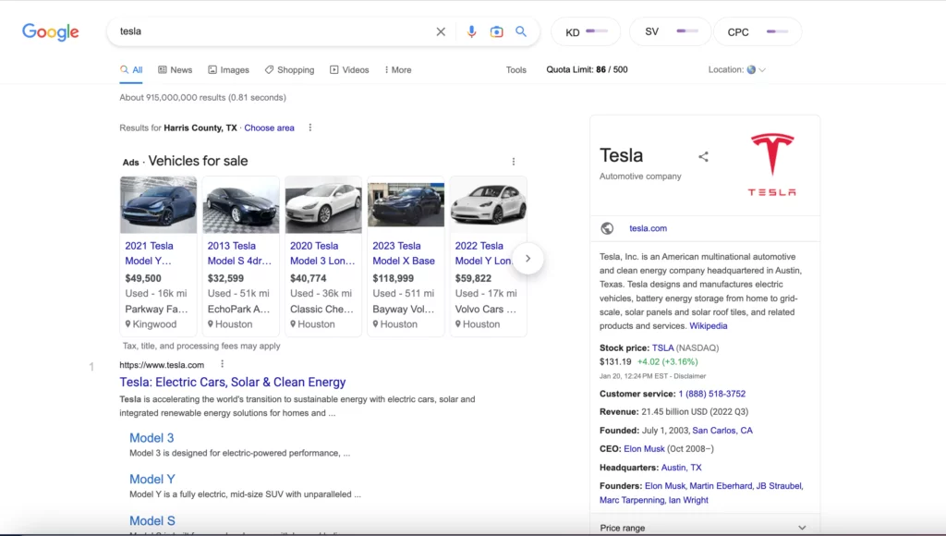
Task: Click the Google logo
Action: [51, 32]
